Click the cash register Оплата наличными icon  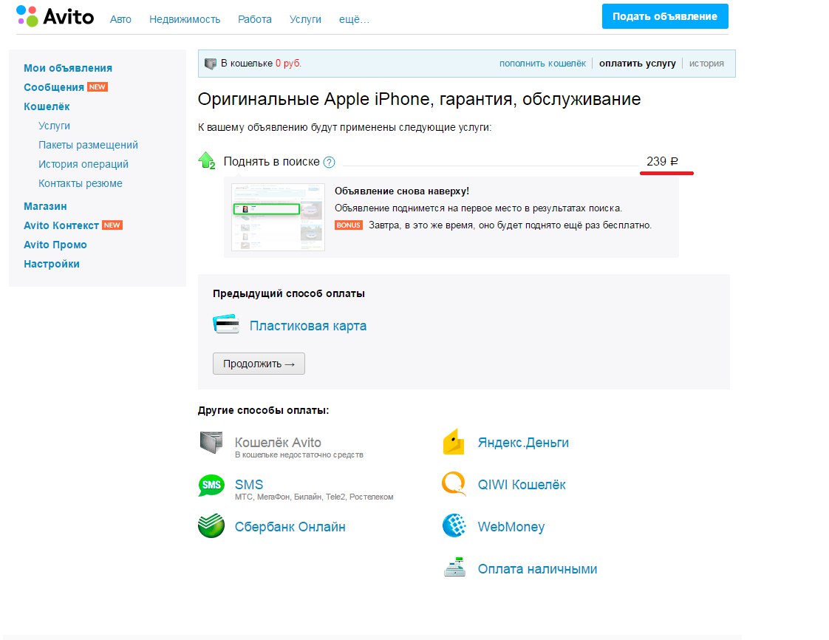(454, 567)
